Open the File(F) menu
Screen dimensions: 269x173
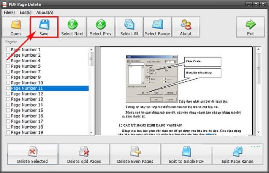pos(9,12)
